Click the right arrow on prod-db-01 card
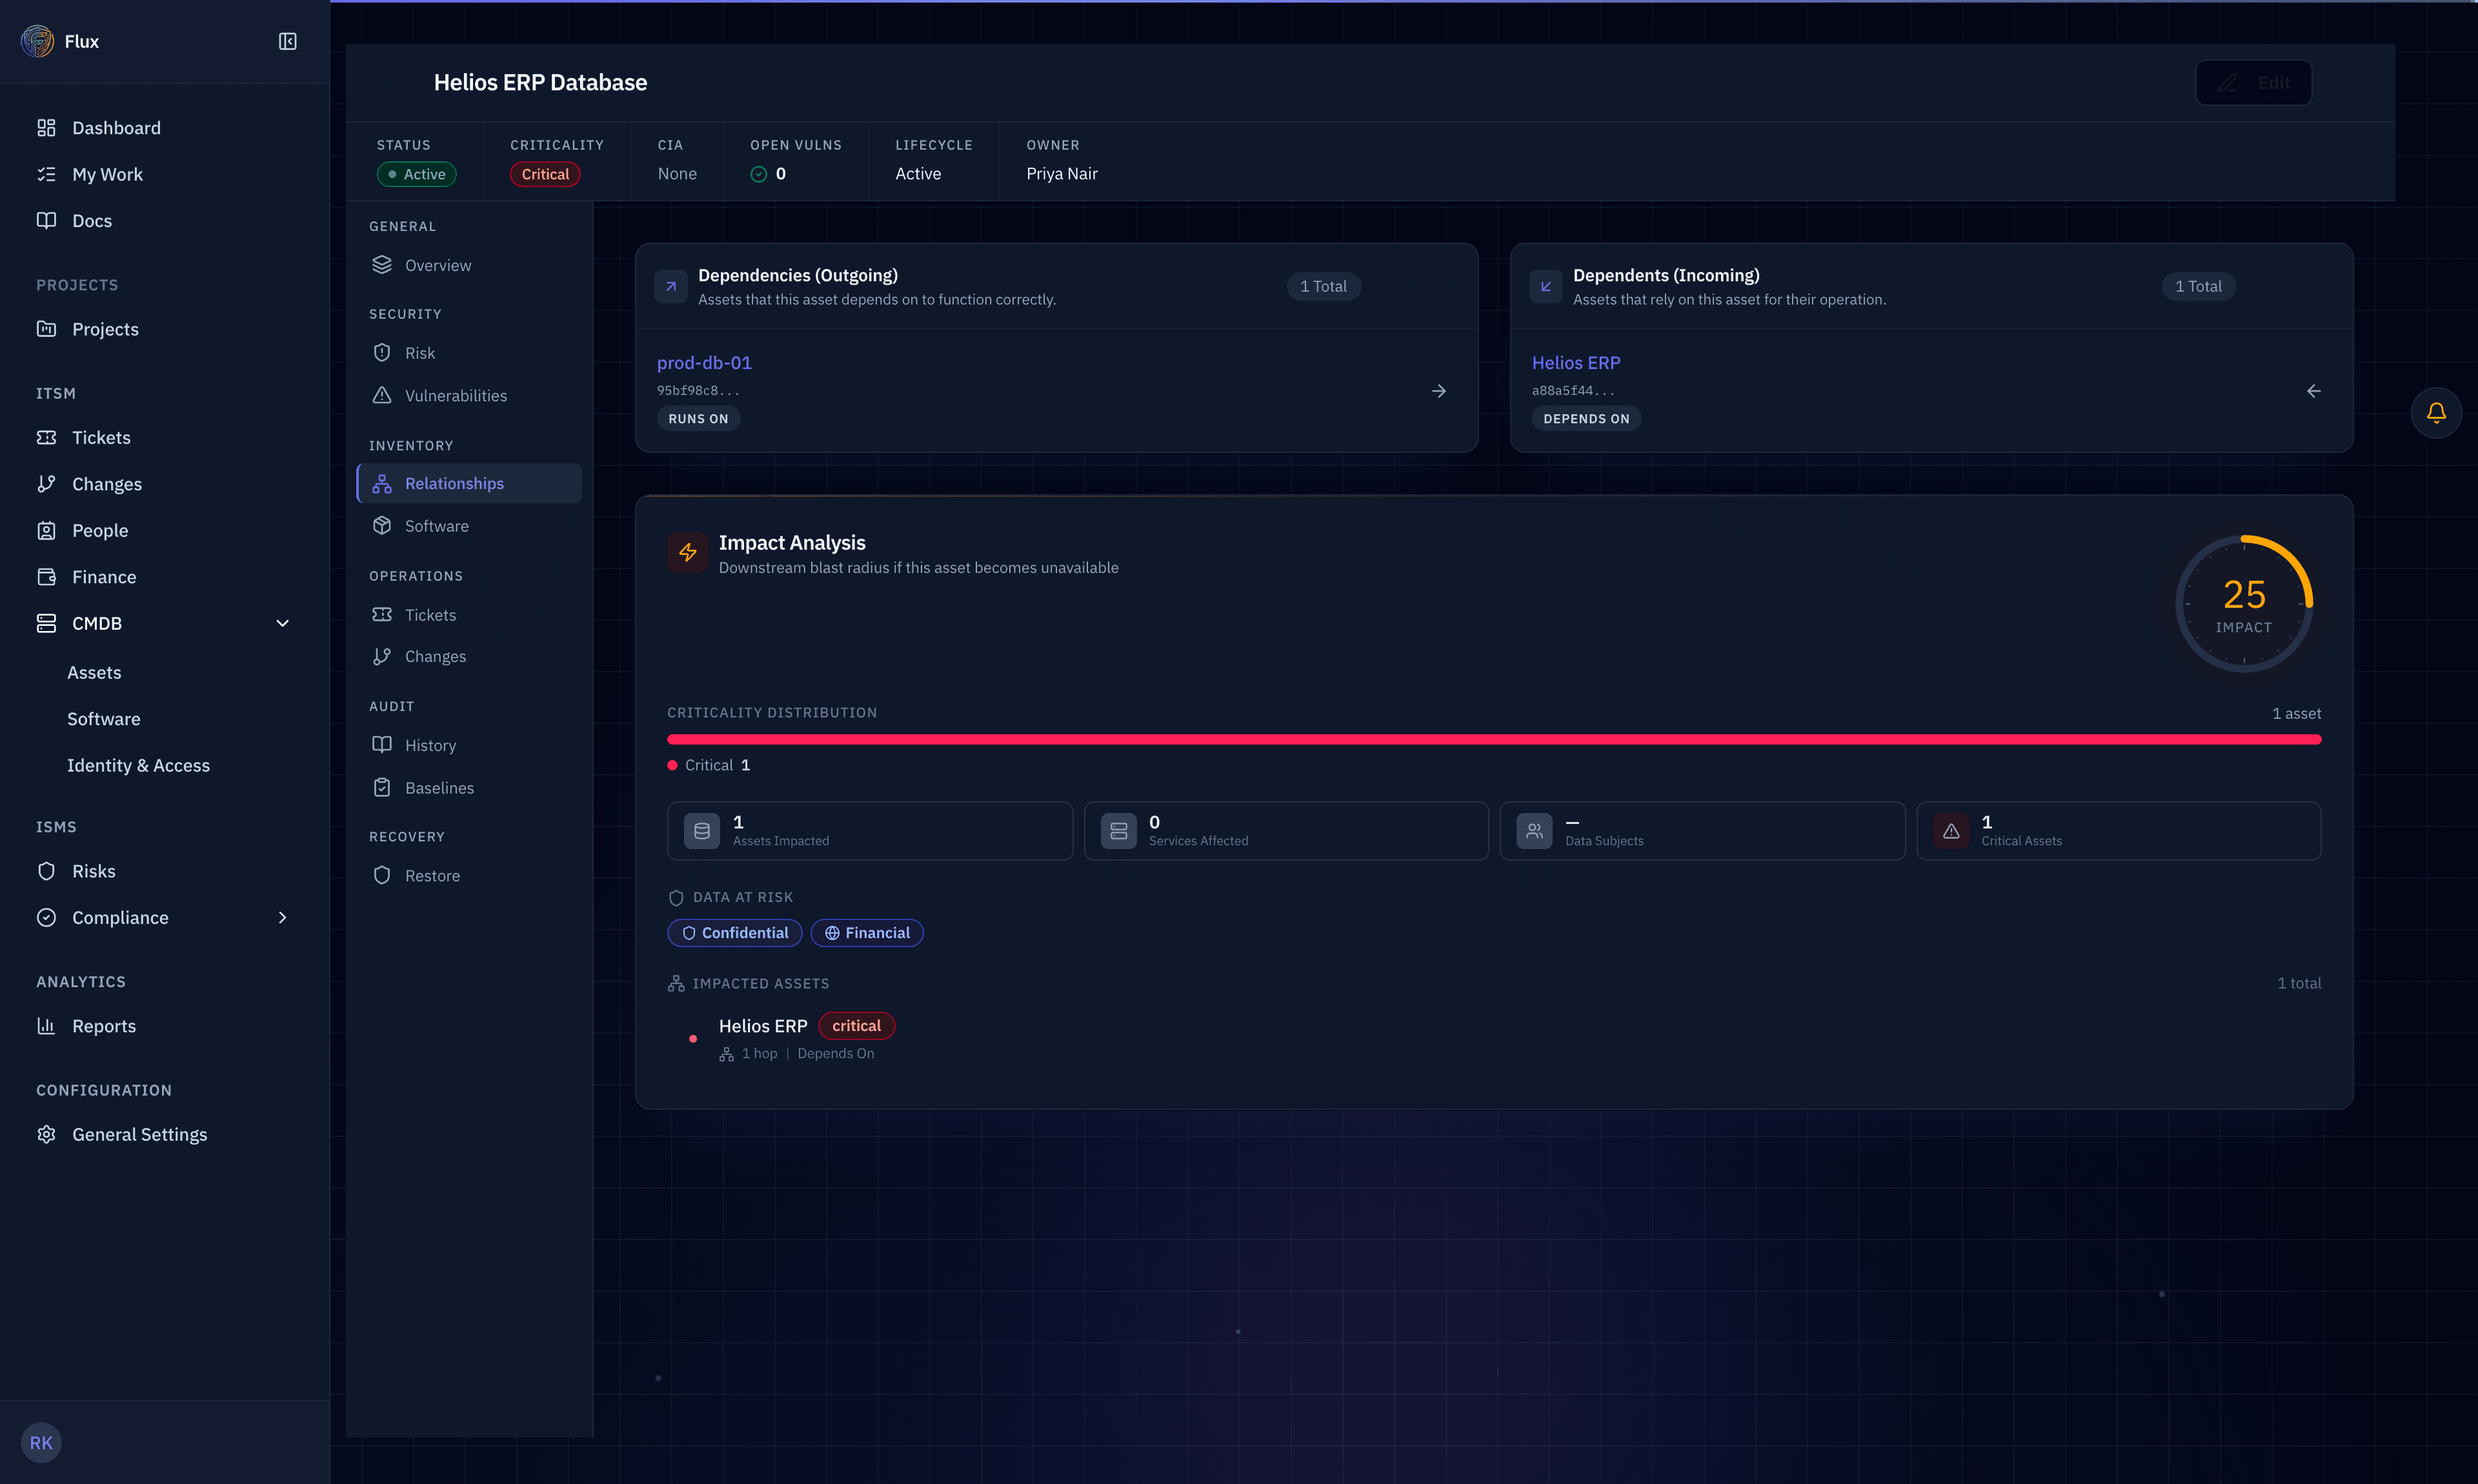 [x=1439, y=391]
